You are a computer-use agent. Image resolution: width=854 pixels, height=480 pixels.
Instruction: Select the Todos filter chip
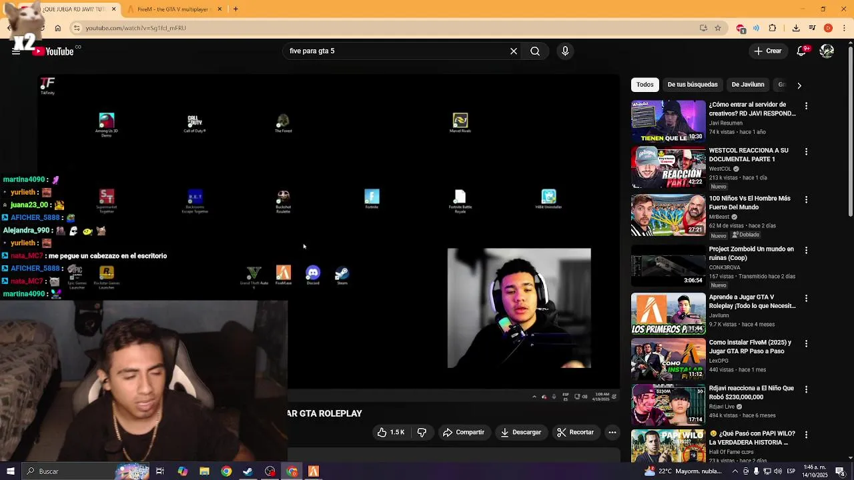click(645, 85)
